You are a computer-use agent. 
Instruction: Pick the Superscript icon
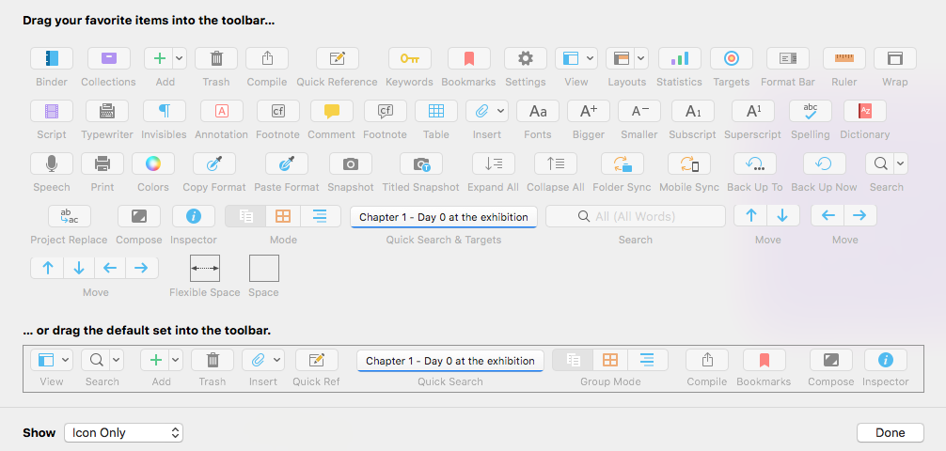click(x=753, y=111)
